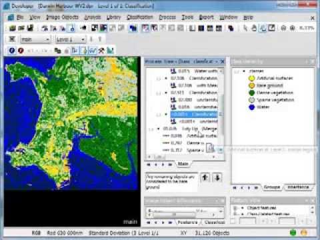Viewport: 320px width, 240px height.
Task: Switch to the Classification tab
Action: 214,222
